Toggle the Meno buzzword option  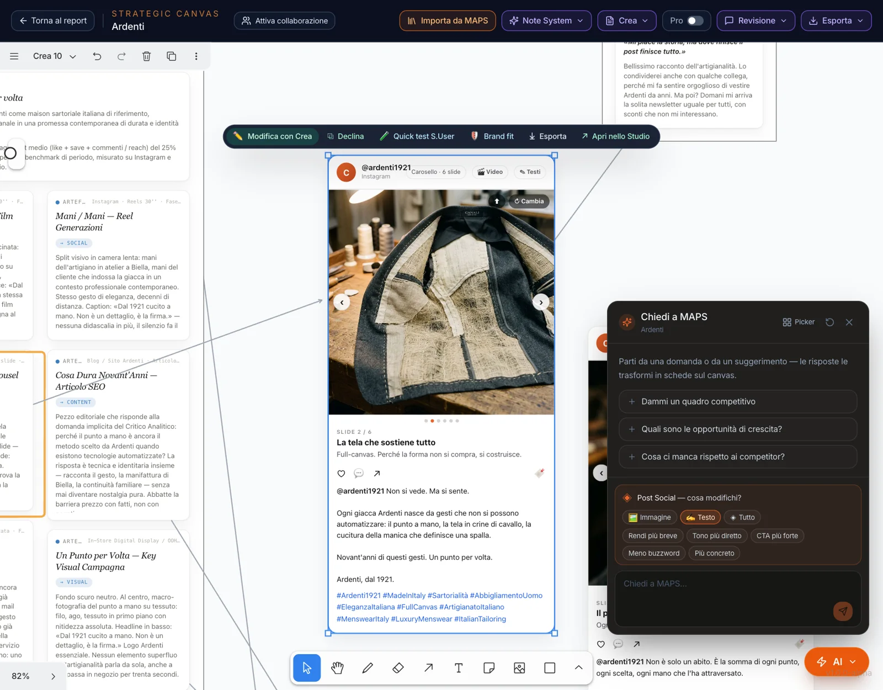(x=654, y=553)
